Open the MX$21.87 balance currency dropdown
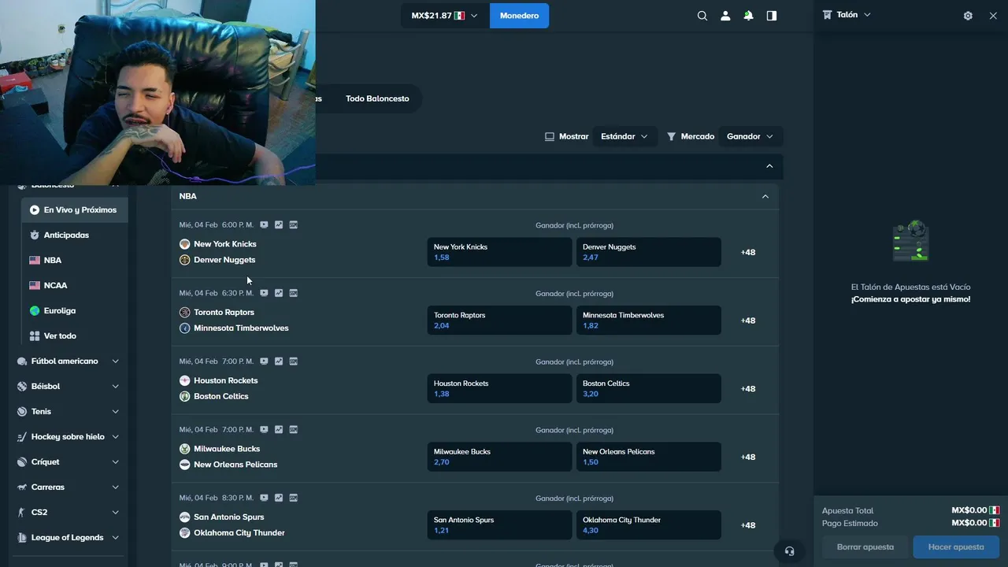1008x567 pixels. click(x=444, y=16)
